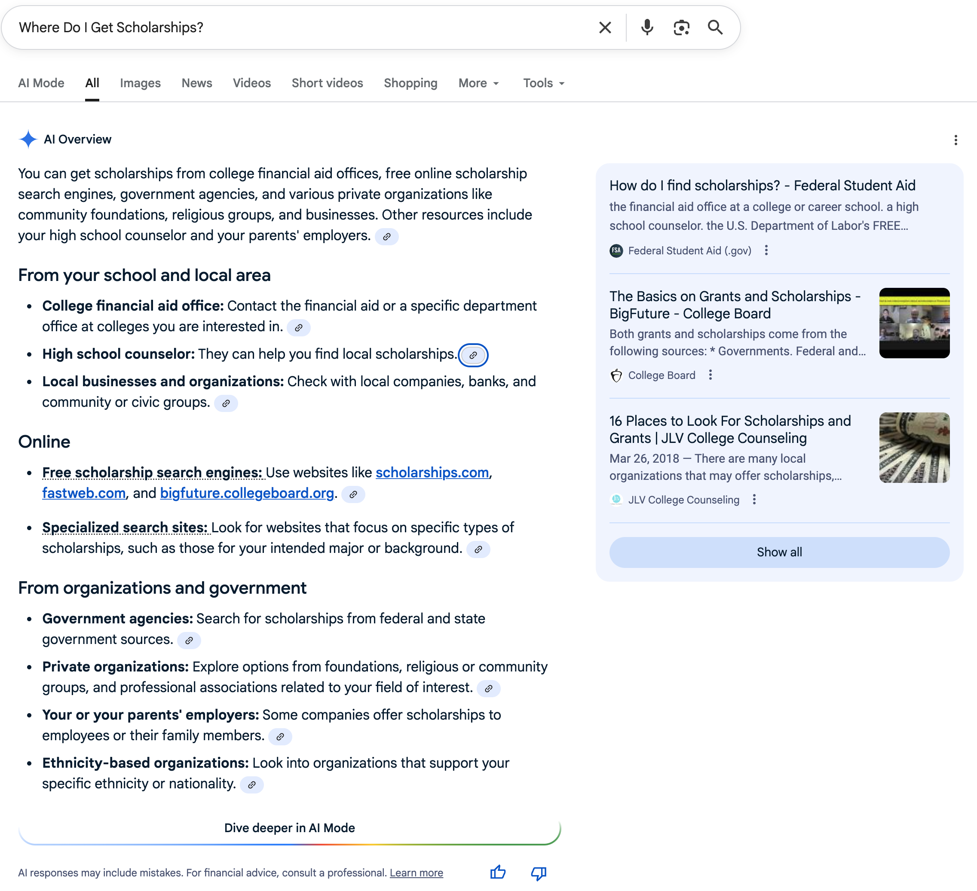This screenshot has width=977, height=891.
Task: Expand Show all sources
Action: coord(778,552)
